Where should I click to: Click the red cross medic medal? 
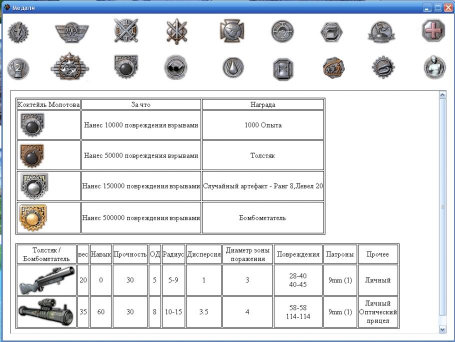[433, 31]
